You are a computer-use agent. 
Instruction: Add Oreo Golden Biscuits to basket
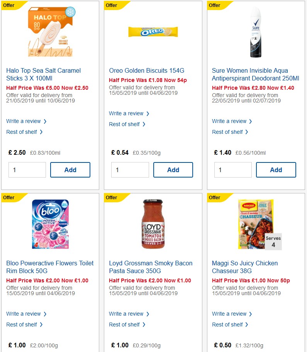click(173, 169)
